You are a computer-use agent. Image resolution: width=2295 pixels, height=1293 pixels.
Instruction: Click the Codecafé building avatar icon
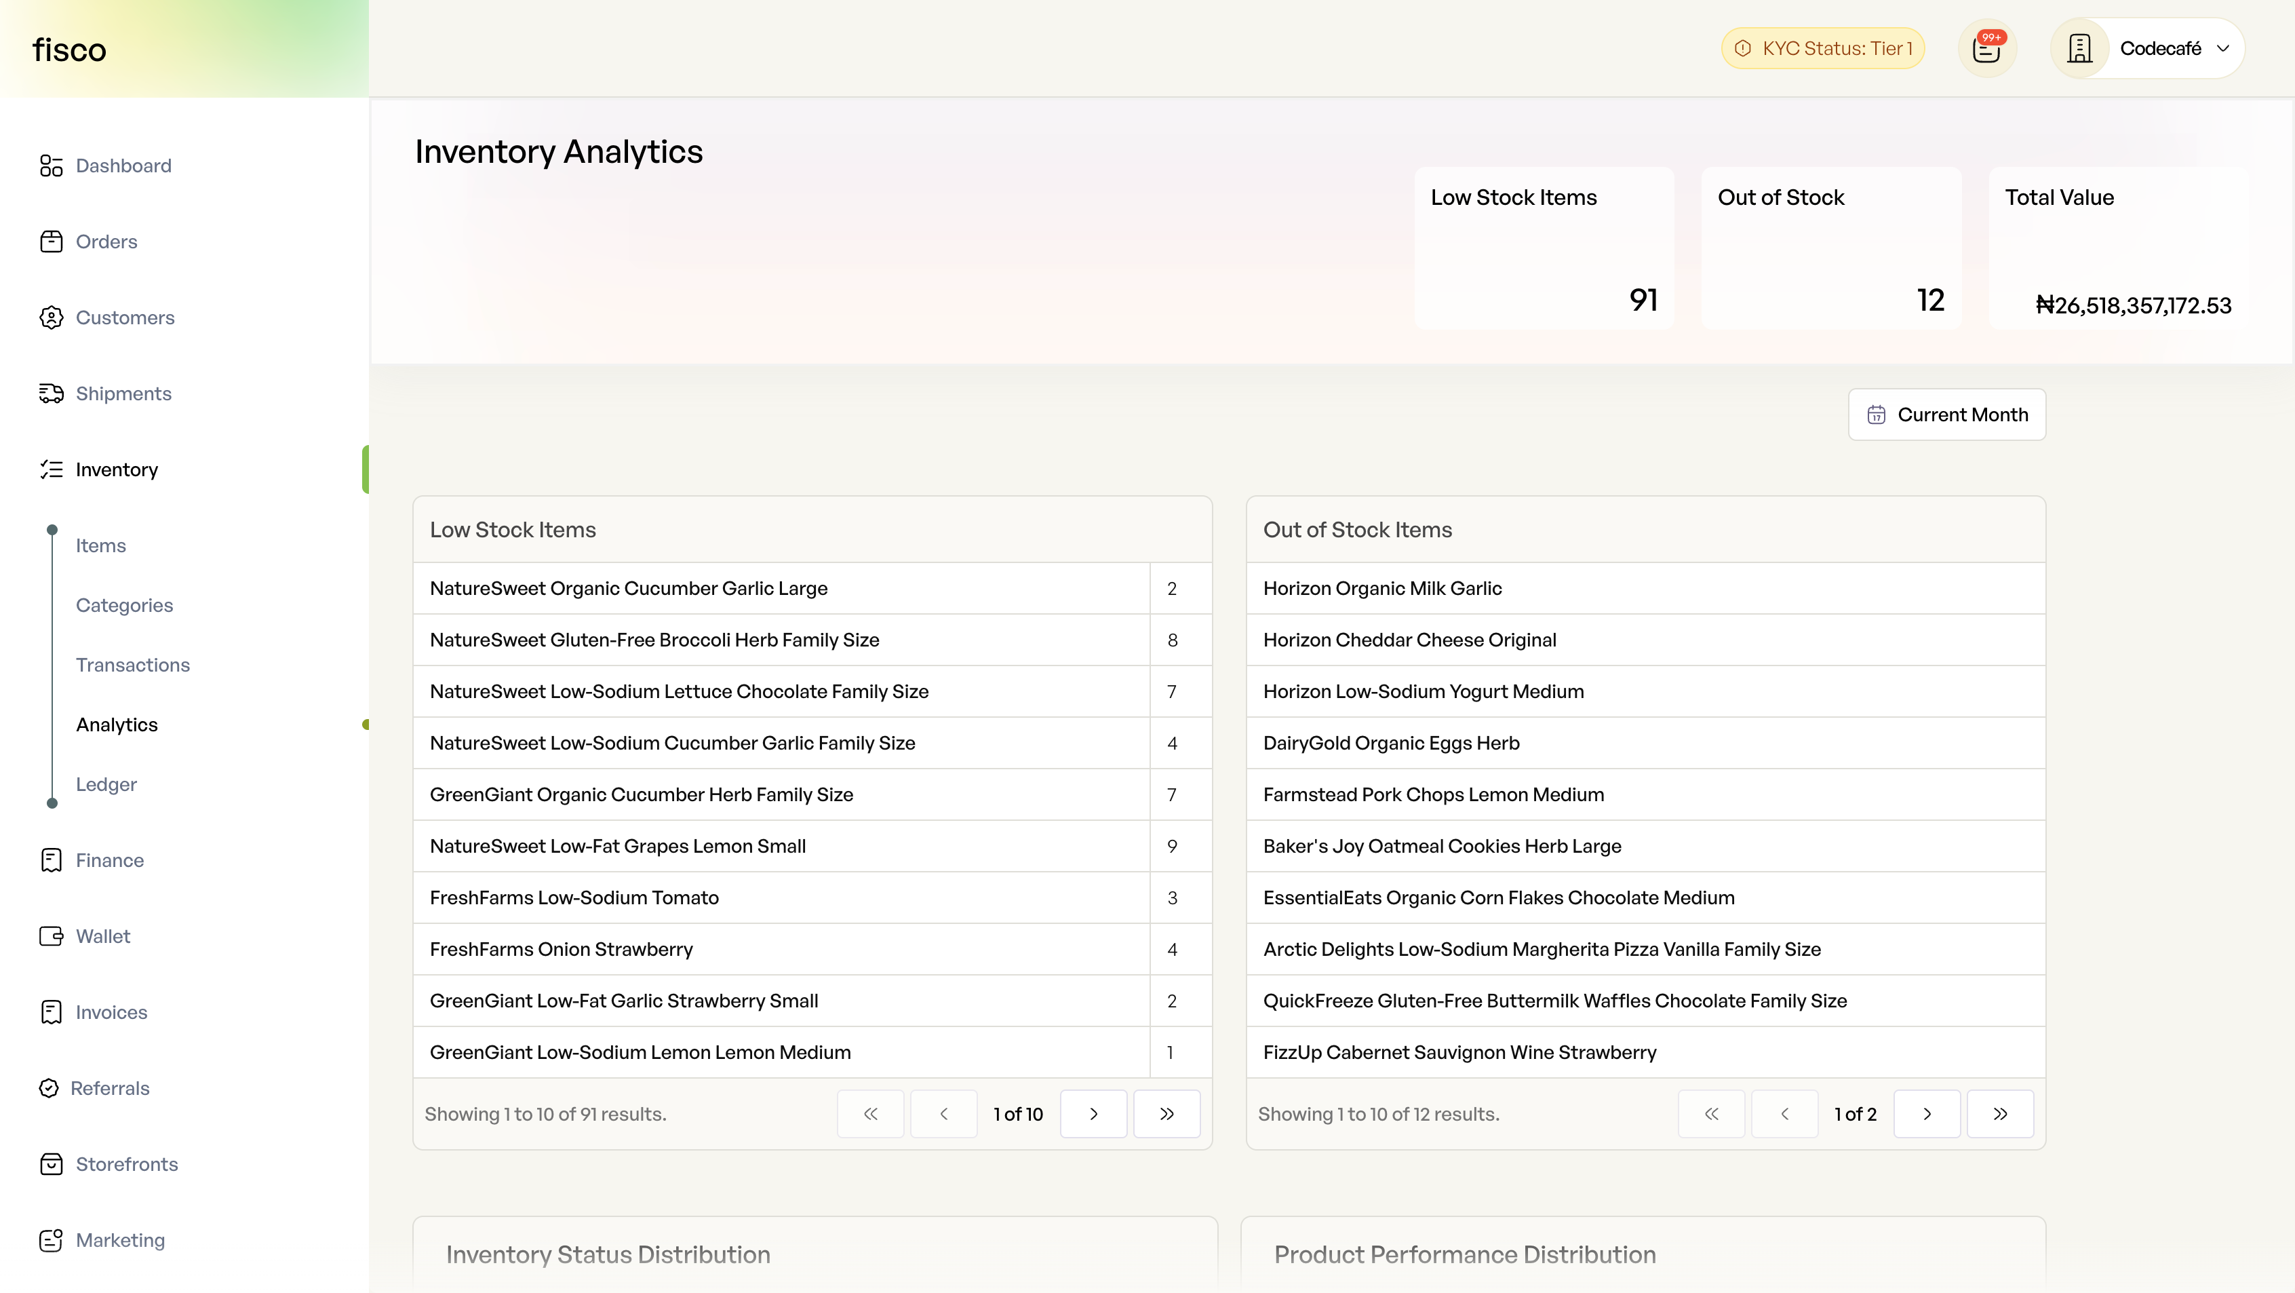coord(2079,48)
